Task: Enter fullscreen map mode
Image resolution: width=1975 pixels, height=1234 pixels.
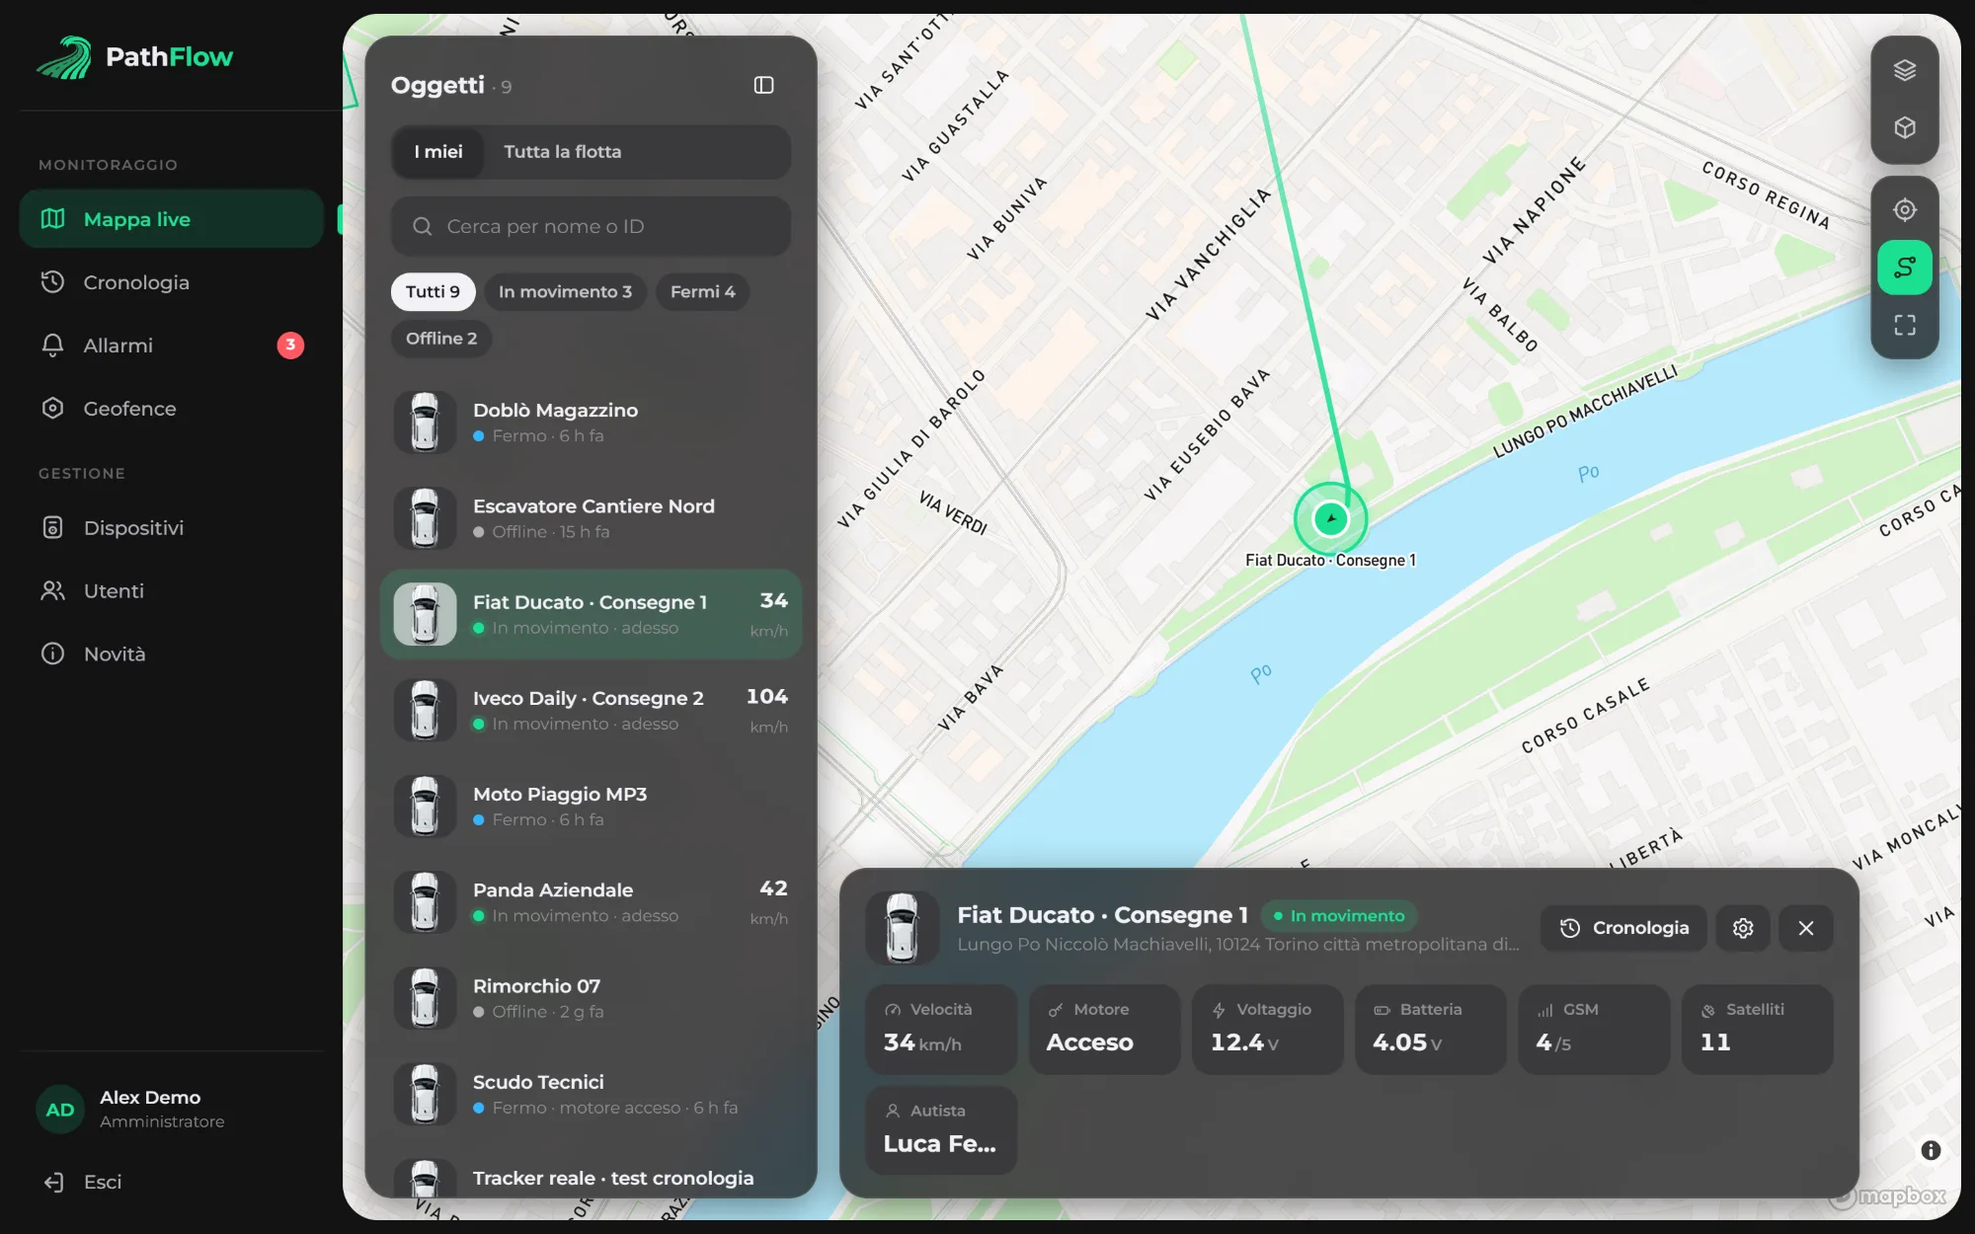Action: 1904,325
